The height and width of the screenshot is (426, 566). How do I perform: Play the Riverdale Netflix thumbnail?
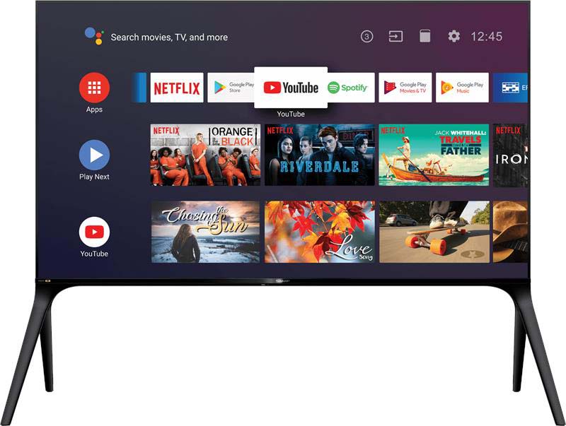320,155
